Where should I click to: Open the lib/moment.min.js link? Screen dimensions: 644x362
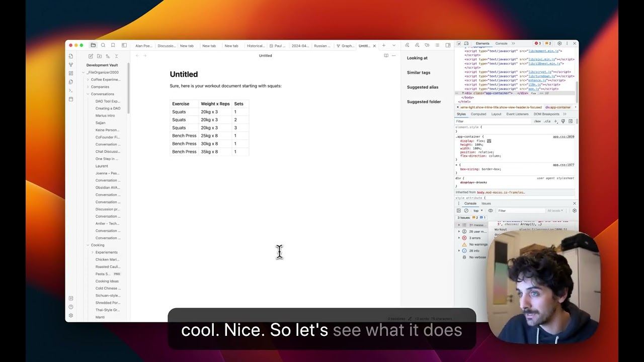[x=544, y=51]
